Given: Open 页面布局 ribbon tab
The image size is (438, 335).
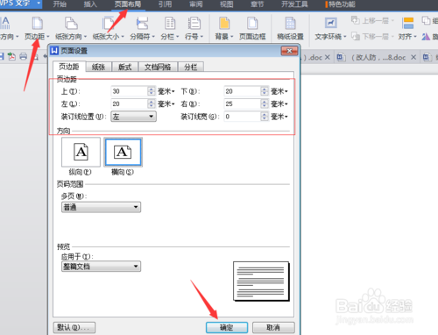Looking at the screenshot, I should click(x=128, y=4).
